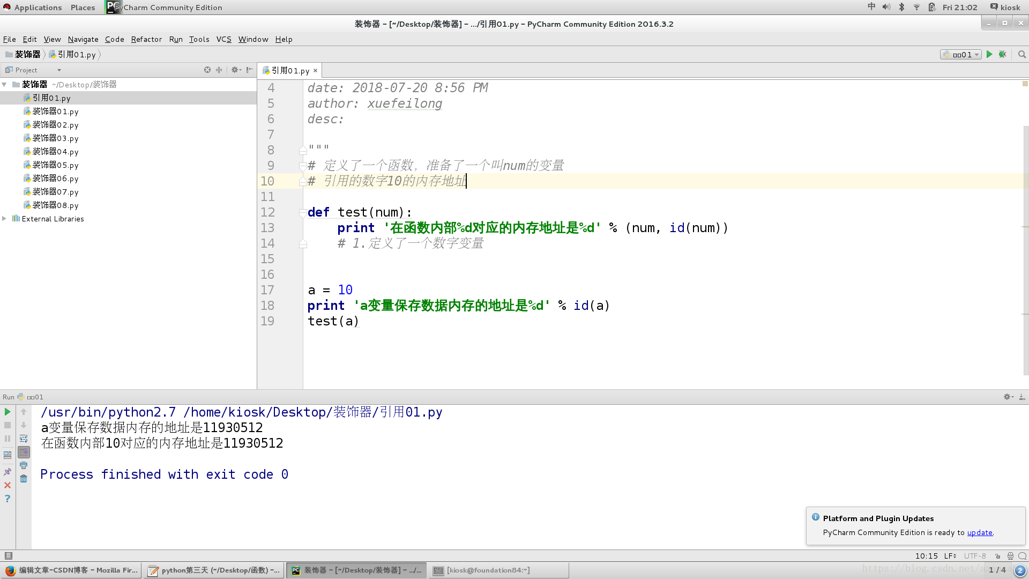Close Run tab with red X icon
The image size is (1029, 579).
(x=8, y=485)
